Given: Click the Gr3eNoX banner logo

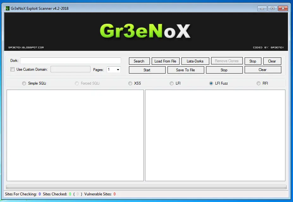Looking at the screenshot, I should pyautogui.click(x=146, y=31).
